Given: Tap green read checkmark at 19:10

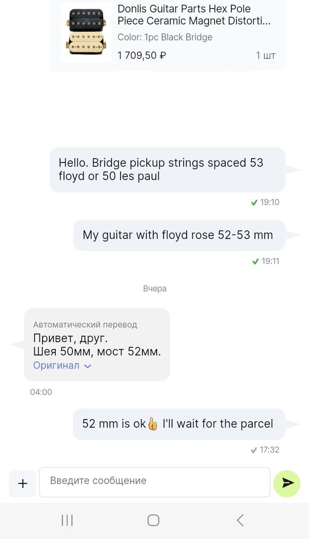Looking at the screenshot, I should (254, 202).
